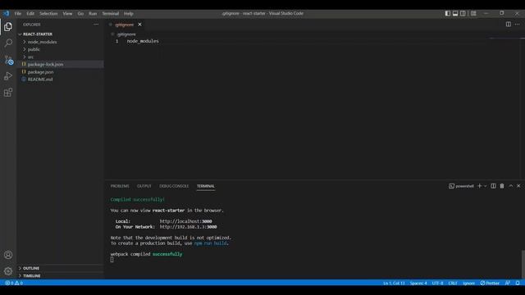The height and width of the screenshot is (295, 525).
Task: Open the Search view in activity bar
Action: tap(8, 43)
